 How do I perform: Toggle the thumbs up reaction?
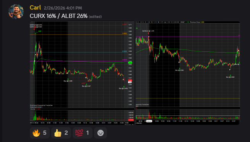[61, 133]
